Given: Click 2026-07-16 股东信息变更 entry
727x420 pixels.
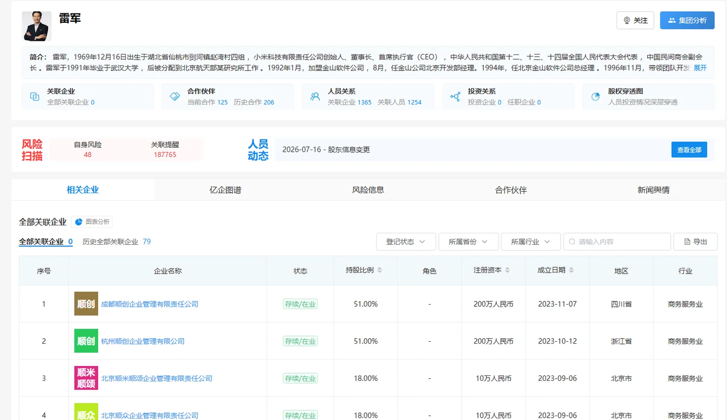Looking at the screenshot, I should (x=326, y=150).
